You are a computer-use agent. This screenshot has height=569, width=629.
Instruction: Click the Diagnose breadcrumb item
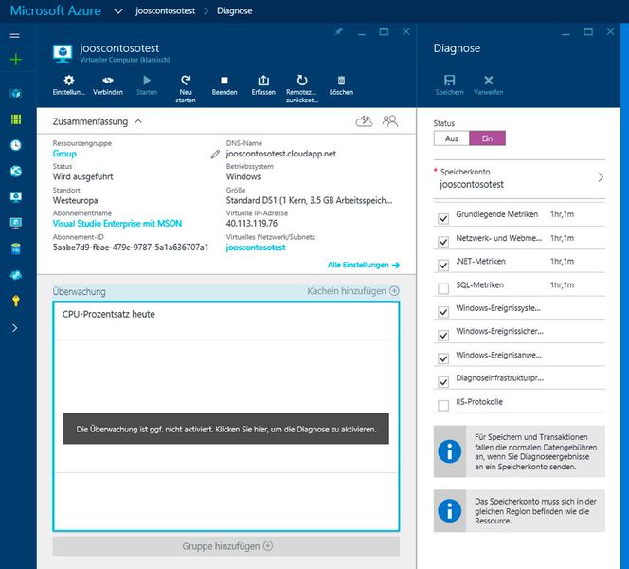(234, 11)
